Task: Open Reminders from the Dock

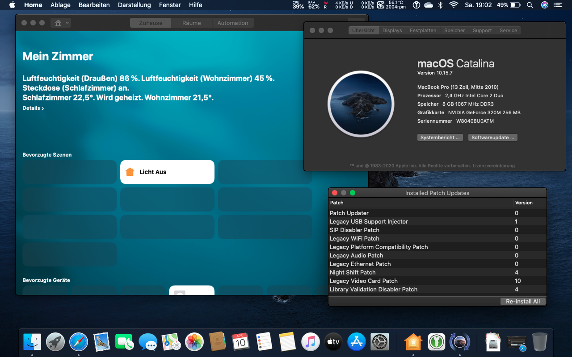Action: 264,342
